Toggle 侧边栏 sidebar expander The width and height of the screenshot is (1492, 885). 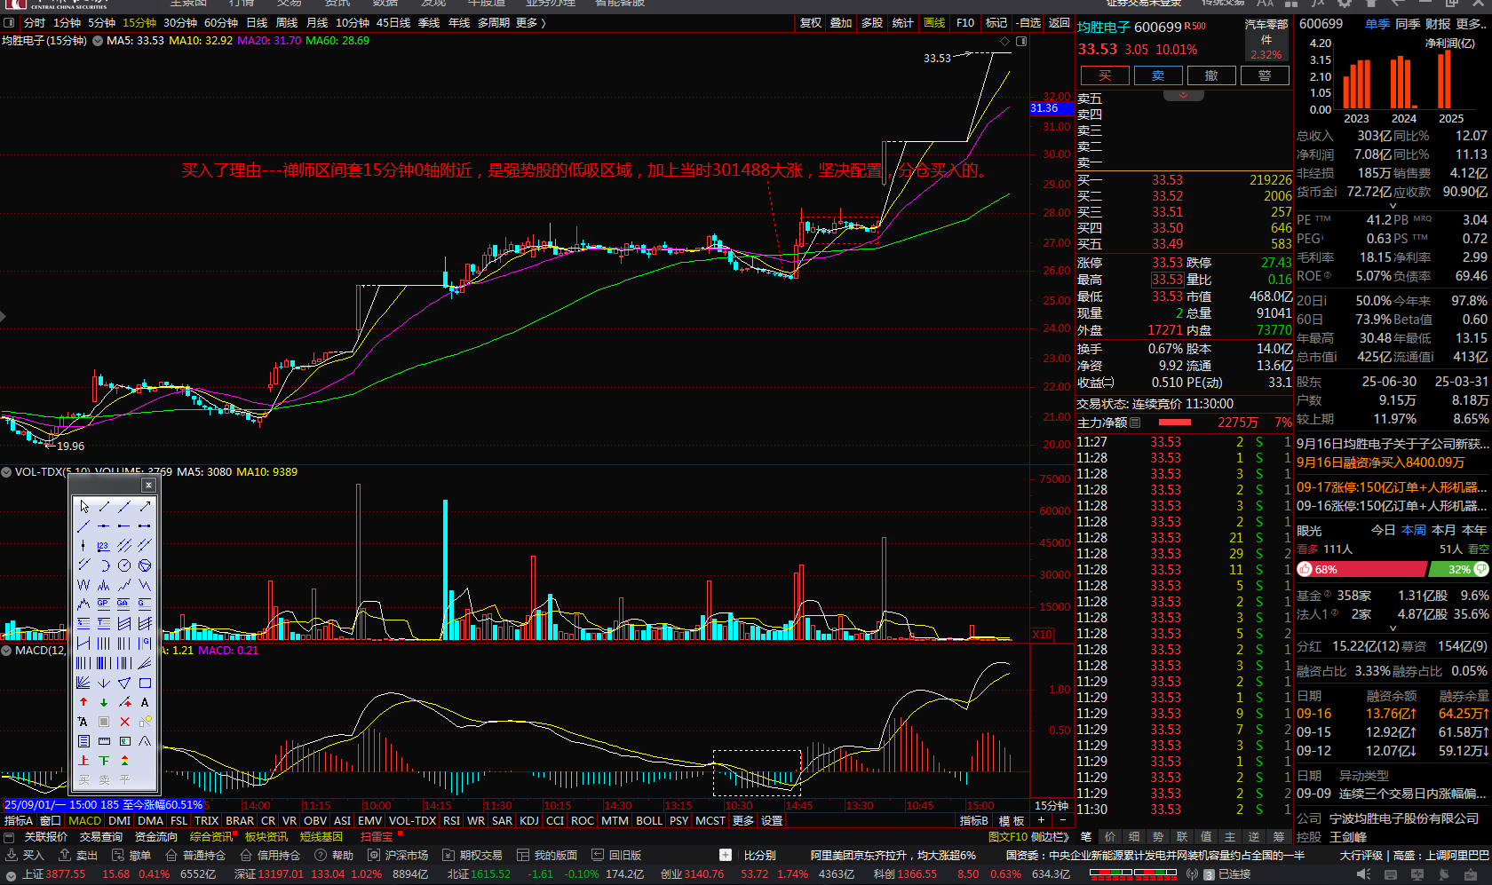[x=1052, y=837]
